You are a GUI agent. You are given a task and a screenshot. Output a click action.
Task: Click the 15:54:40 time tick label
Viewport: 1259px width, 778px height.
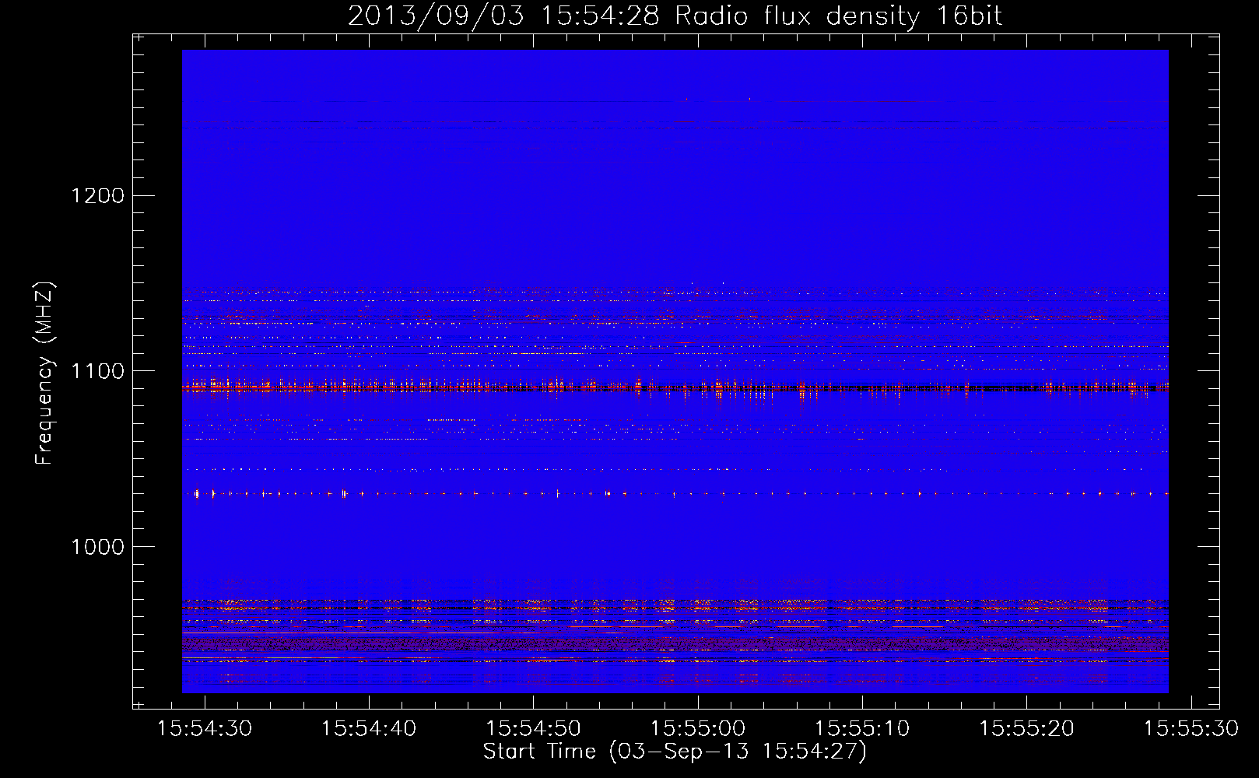click(369, 729)
